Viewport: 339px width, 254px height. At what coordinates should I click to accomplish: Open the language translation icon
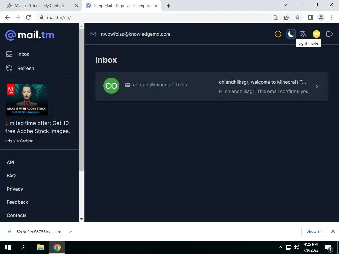coord(303,34)
